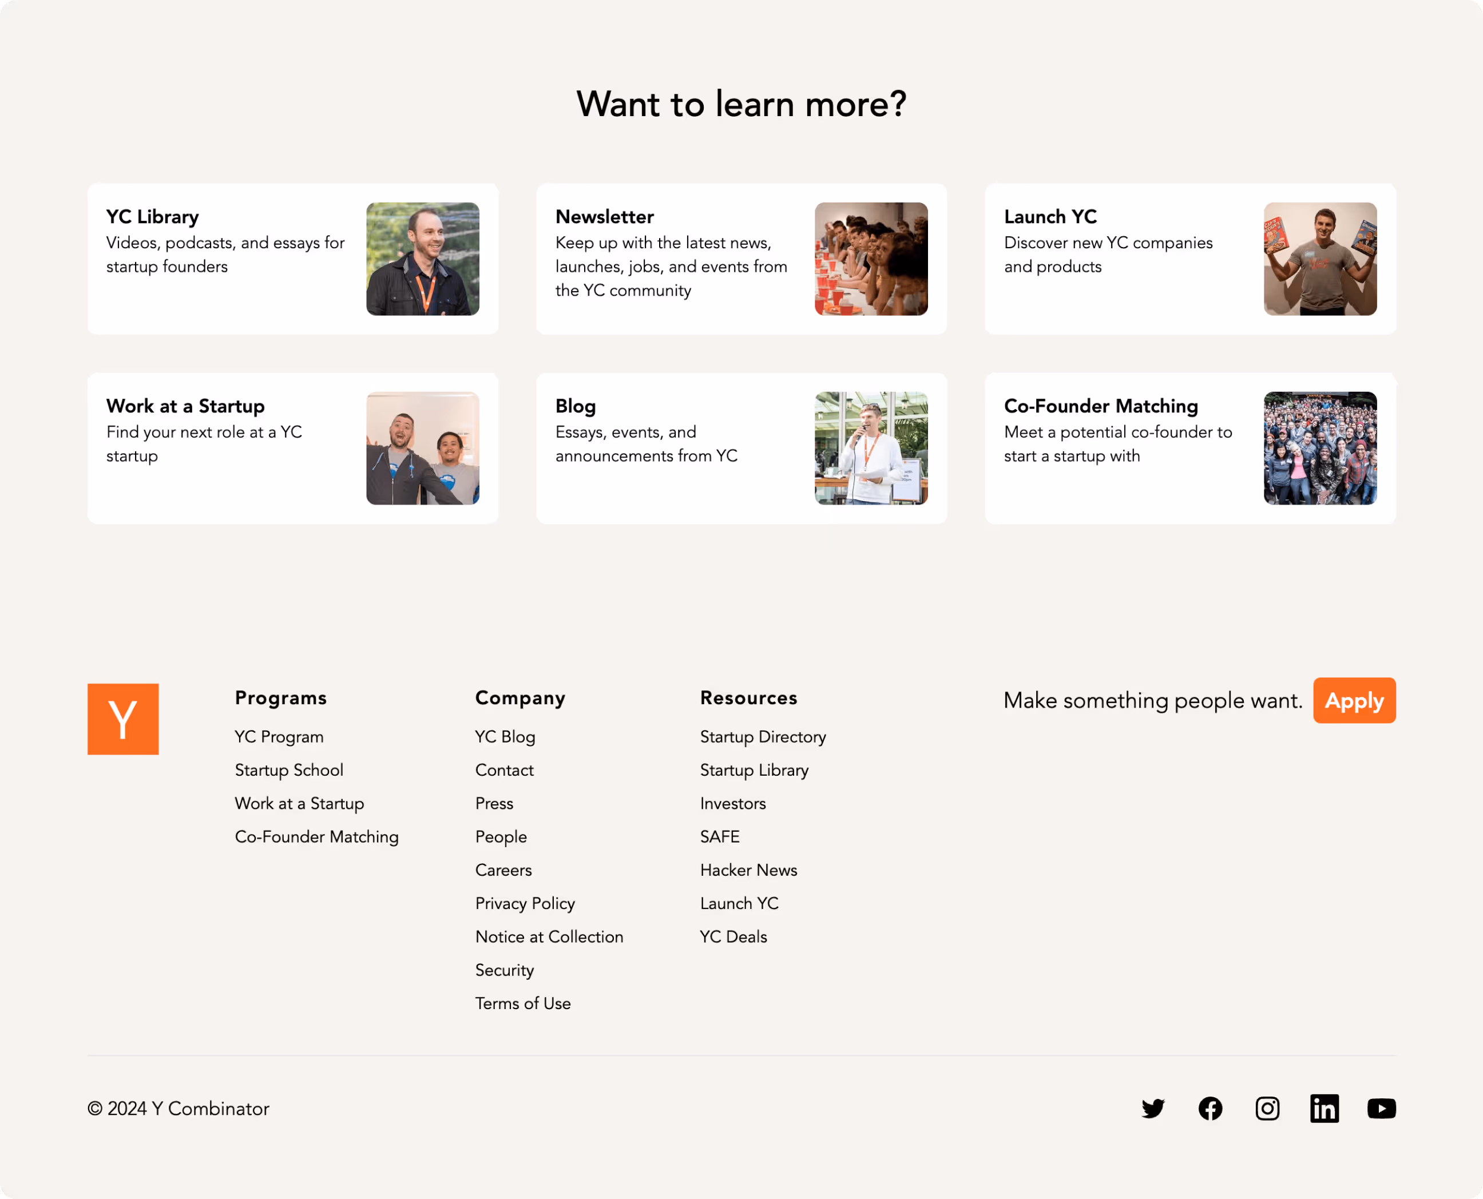Open the YC Library card title

tap(153, 217)
